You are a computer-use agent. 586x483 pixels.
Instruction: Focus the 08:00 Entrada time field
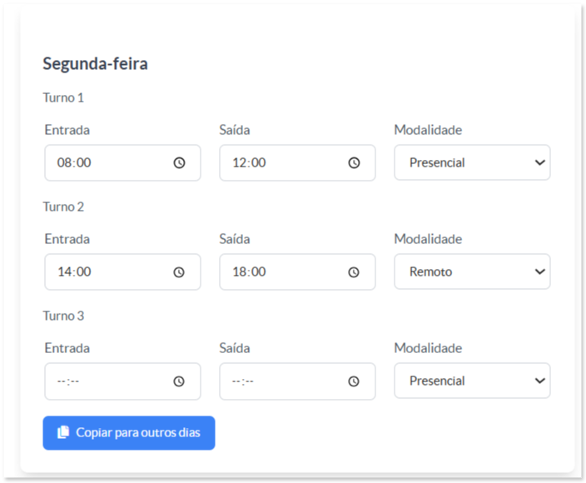[x=122, y=162]
